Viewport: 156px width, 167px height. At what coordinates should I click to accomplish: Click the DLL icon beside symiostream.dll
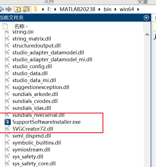pyautogui.click(x=7, y=150)
